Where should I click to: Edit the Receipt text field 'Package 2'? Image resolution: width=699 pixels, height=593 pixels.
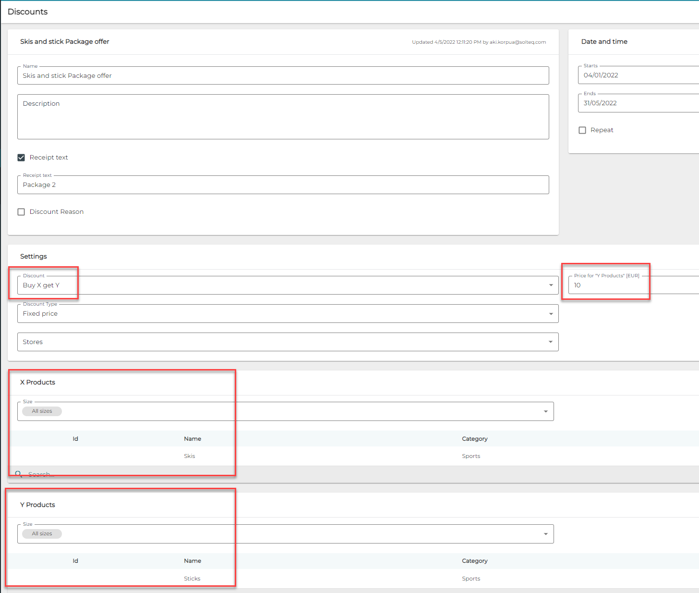pos(283,185)
